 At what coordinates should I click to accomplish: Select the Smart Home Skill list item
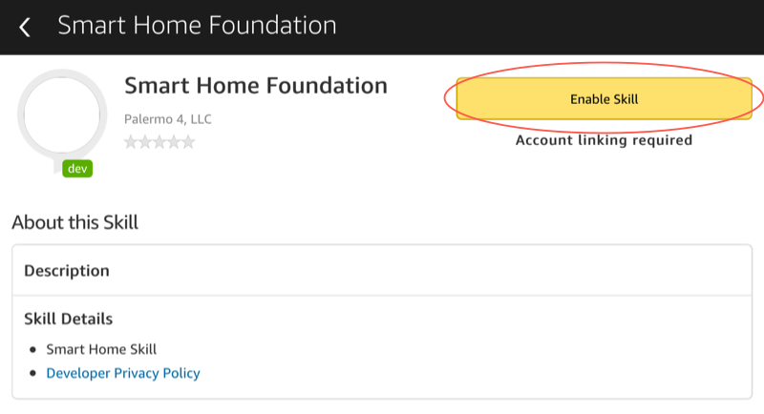tap(101, 349)
